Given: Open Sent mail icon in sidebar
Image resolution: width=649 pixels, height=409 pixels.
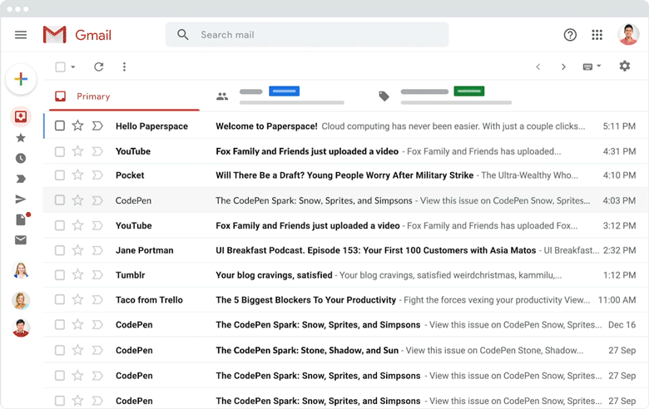Looking at the screenshot, I should click(x=21, y=199).
